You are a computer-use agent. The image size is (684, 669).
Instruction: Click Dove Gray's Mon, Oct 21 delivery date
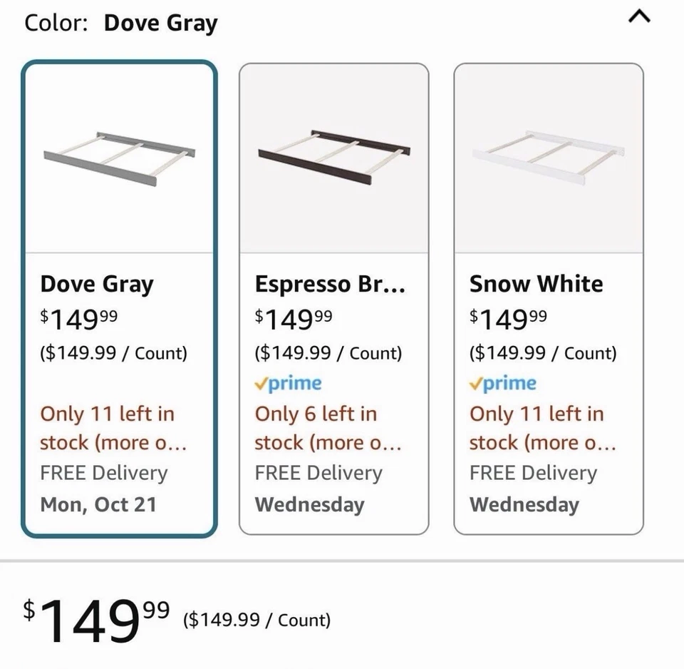98,504
